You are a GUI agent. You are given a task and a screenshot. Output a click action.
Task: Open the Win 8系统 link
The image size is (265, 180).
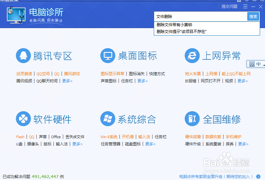click(x=109, y=137)
